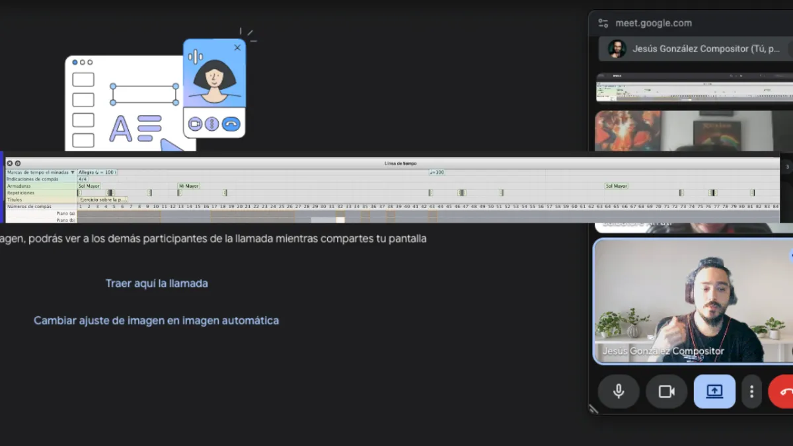793x446 pixels.
Task: Select the Mi Mayor key signature marker
Action: click(188, 186)
